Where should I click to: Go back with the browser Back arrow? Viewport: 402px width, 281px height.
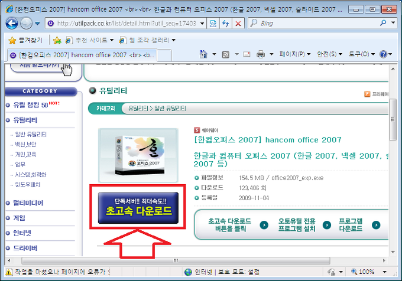pos(12,24)
